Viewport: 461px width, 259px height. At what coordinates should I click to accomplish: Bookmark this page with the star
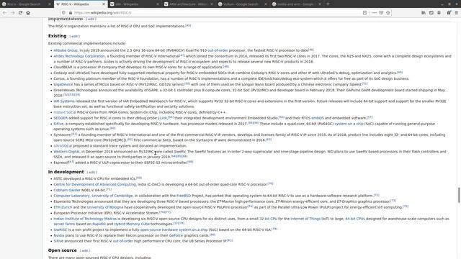[x=388, y=13]
